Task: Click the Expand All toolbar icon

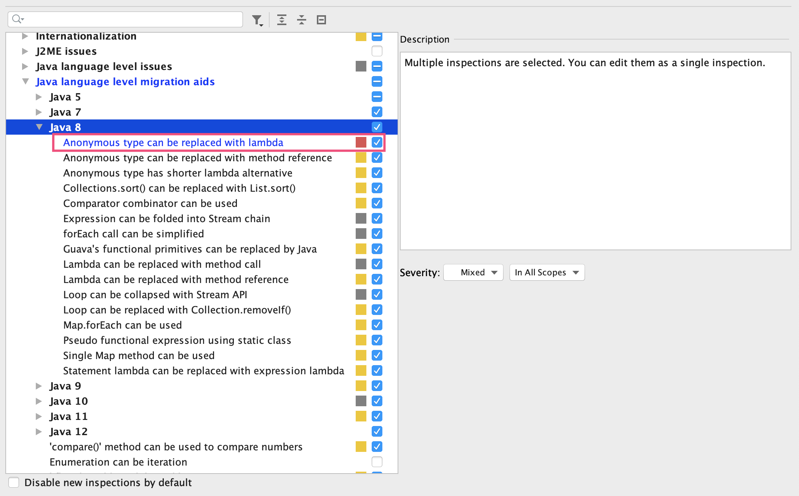Action: [282, 20]
